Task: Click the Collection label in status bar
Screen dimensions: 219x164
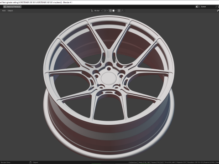Action: [133, 163]
